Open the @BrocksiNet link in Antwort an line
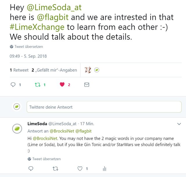186x177 pixels. 62,131
